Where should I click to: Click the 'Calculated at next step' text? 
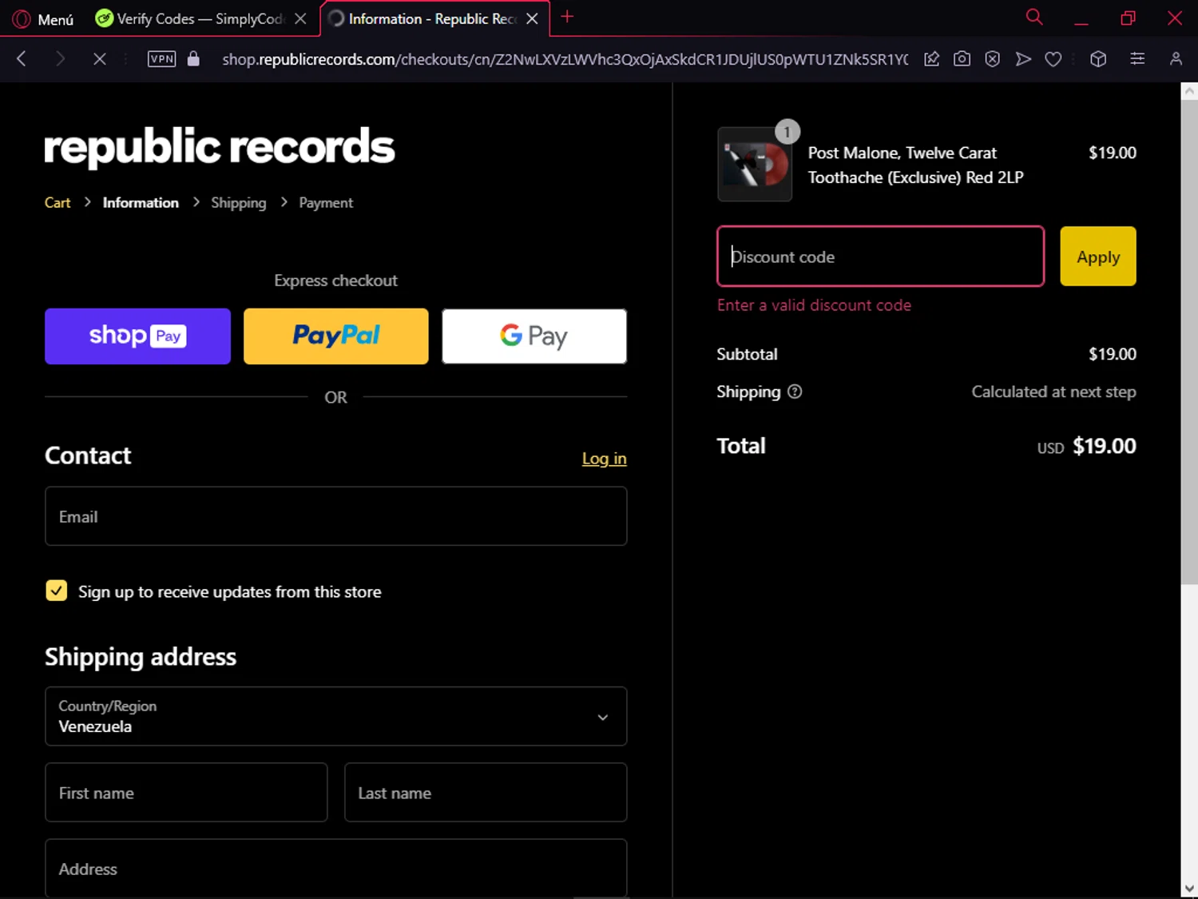[x=1053, y=392]
